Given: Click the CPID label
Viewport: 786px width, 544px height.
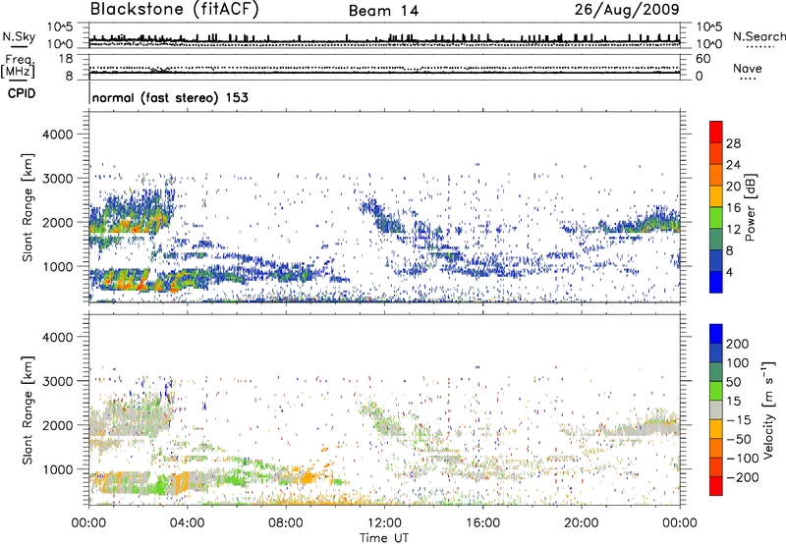Looking at the screenshot, I should point(22,93).
